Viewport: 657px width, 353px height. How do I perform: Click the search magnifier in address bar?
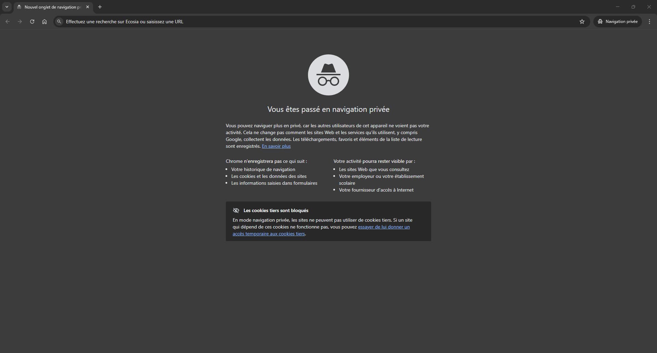[59, 22]
